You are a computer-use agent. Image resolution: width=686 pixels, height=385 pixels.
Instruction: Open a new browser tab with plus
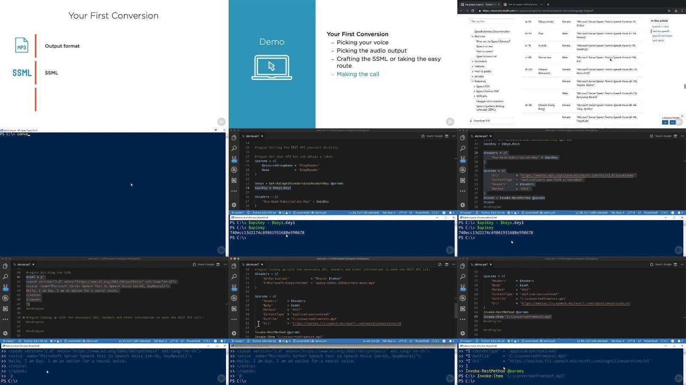548,4
